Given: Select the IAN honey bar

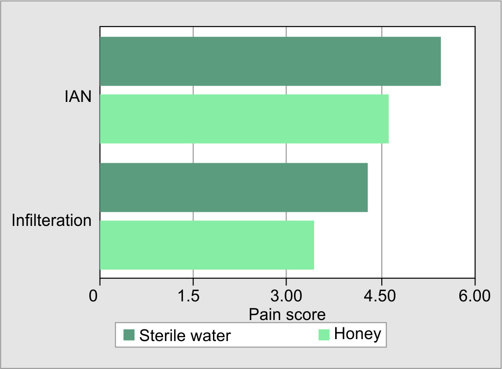Looking at the screenshot, I should (x=244, y=119).
